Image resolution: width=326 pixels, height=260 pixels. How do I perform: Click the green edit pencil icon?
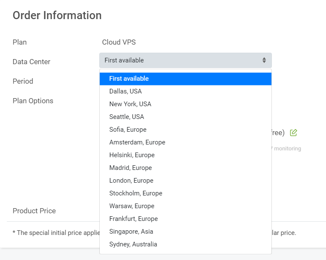293,133
